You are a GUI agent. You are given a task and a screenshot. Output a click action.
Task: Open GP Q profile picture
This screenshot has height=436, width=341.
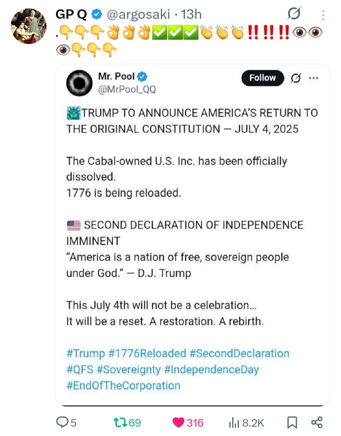28,26
